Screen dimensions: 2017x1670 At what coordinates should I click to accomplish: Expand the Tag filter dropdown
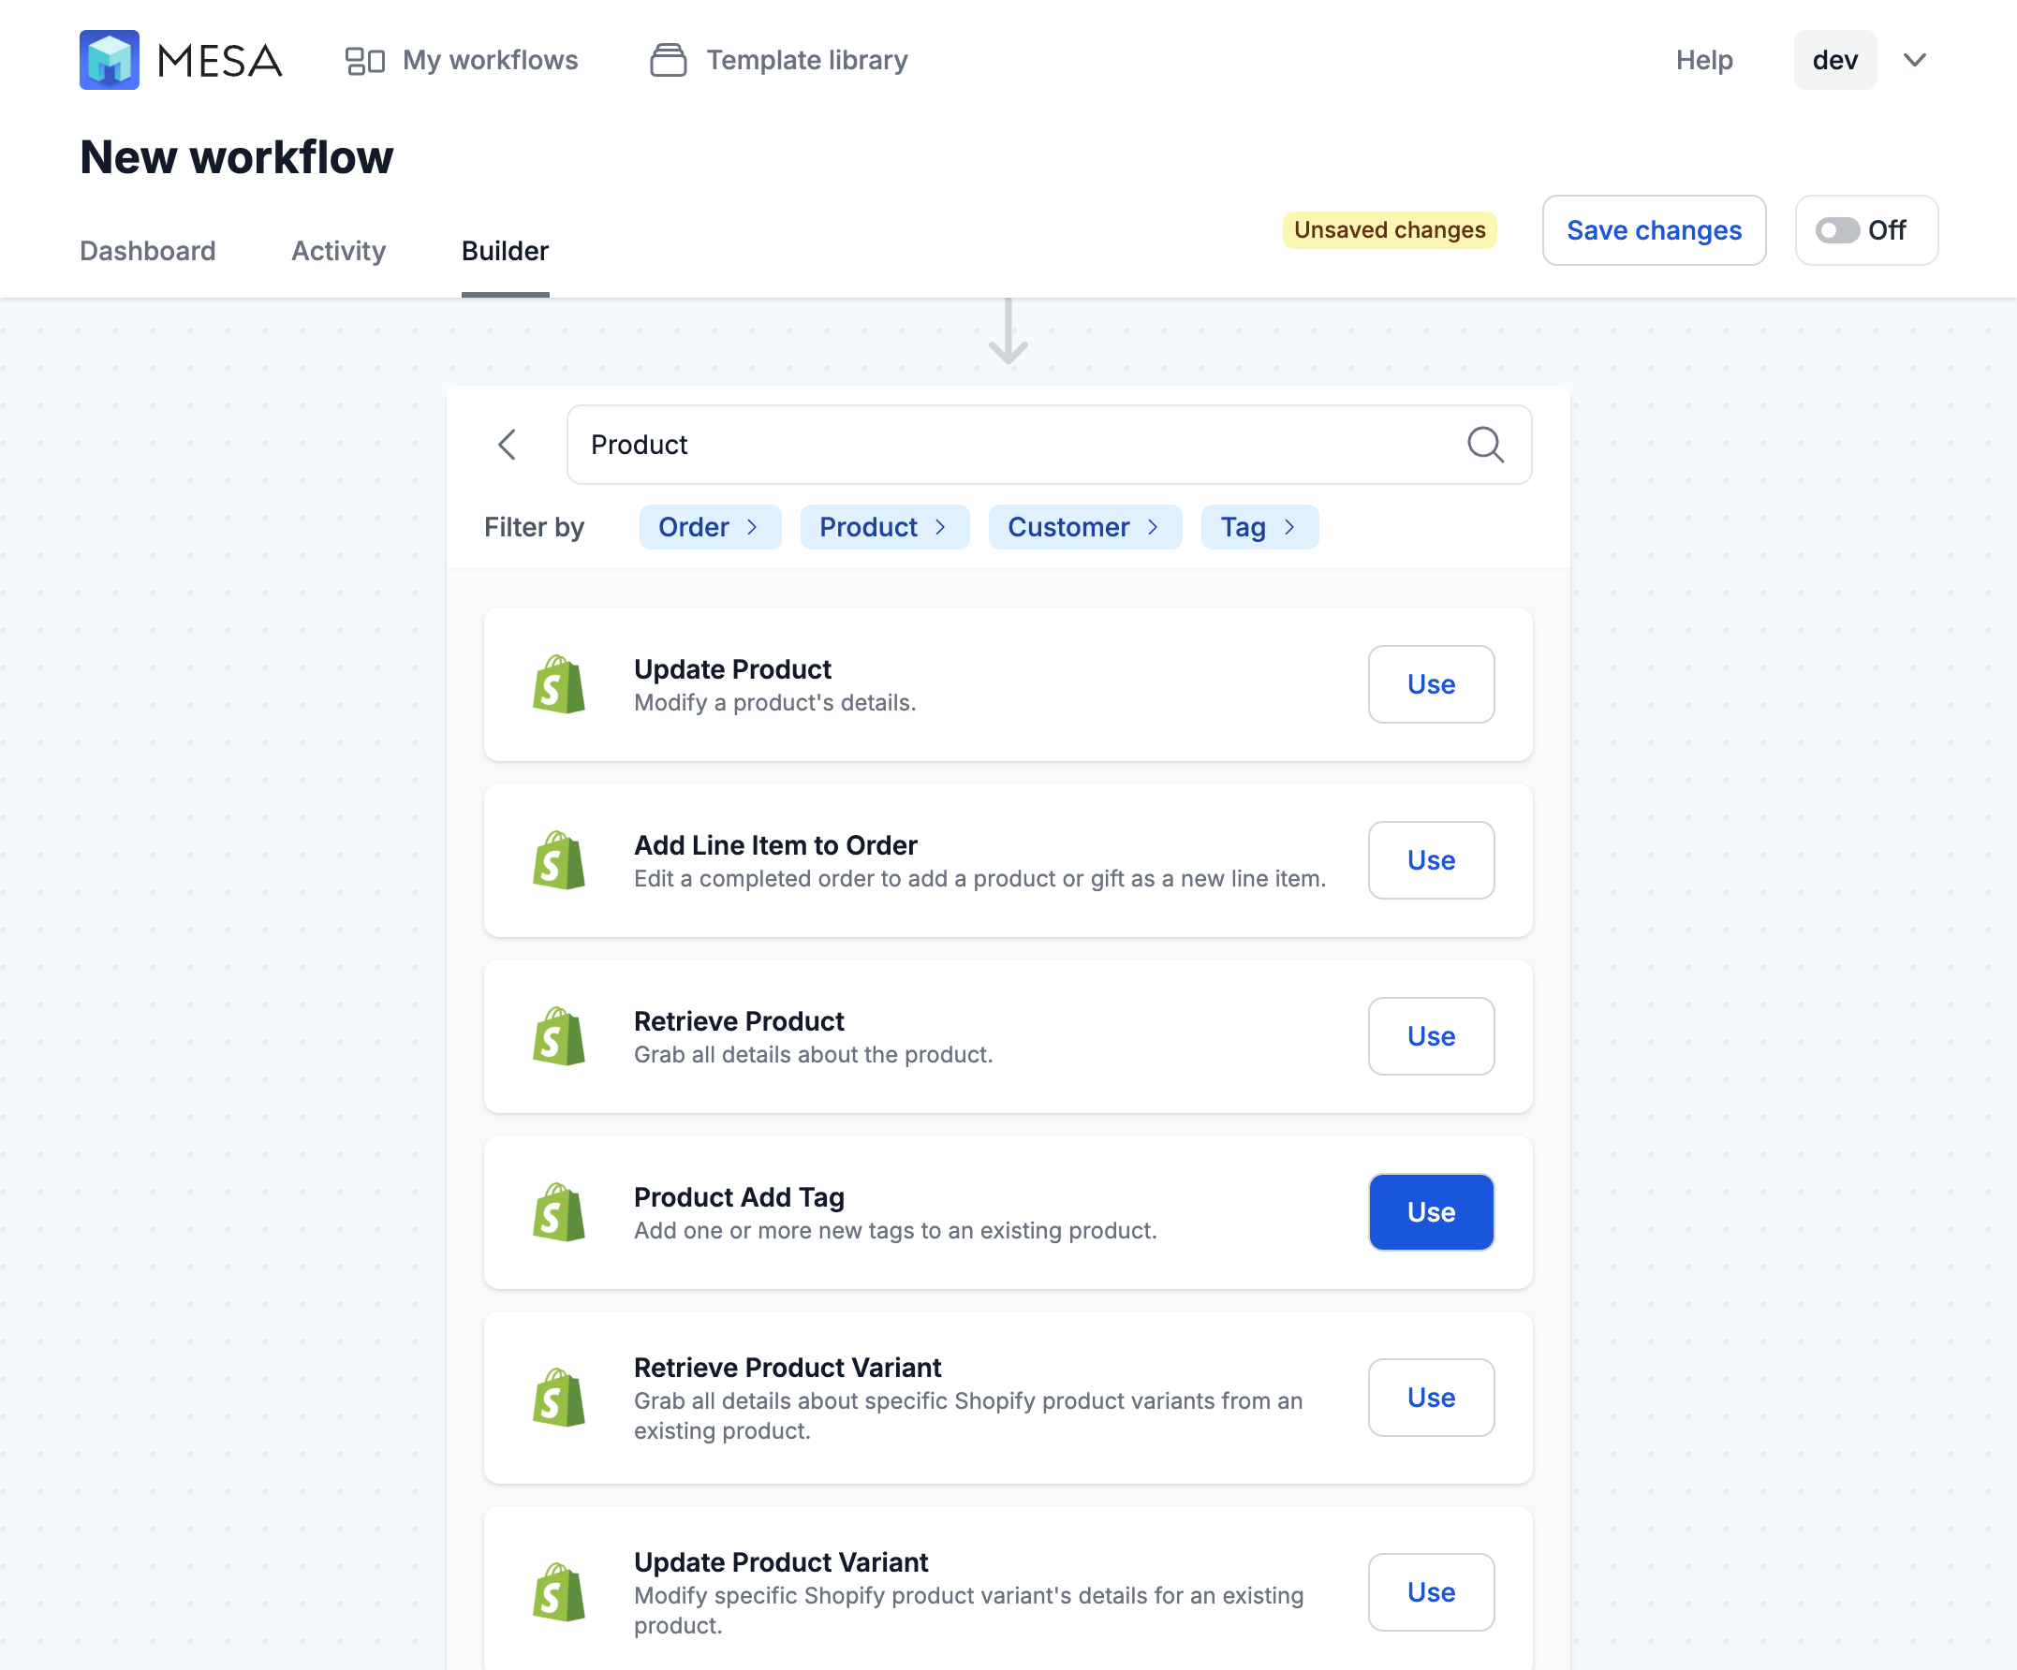pyautogui.click(x=1259, y=526)
